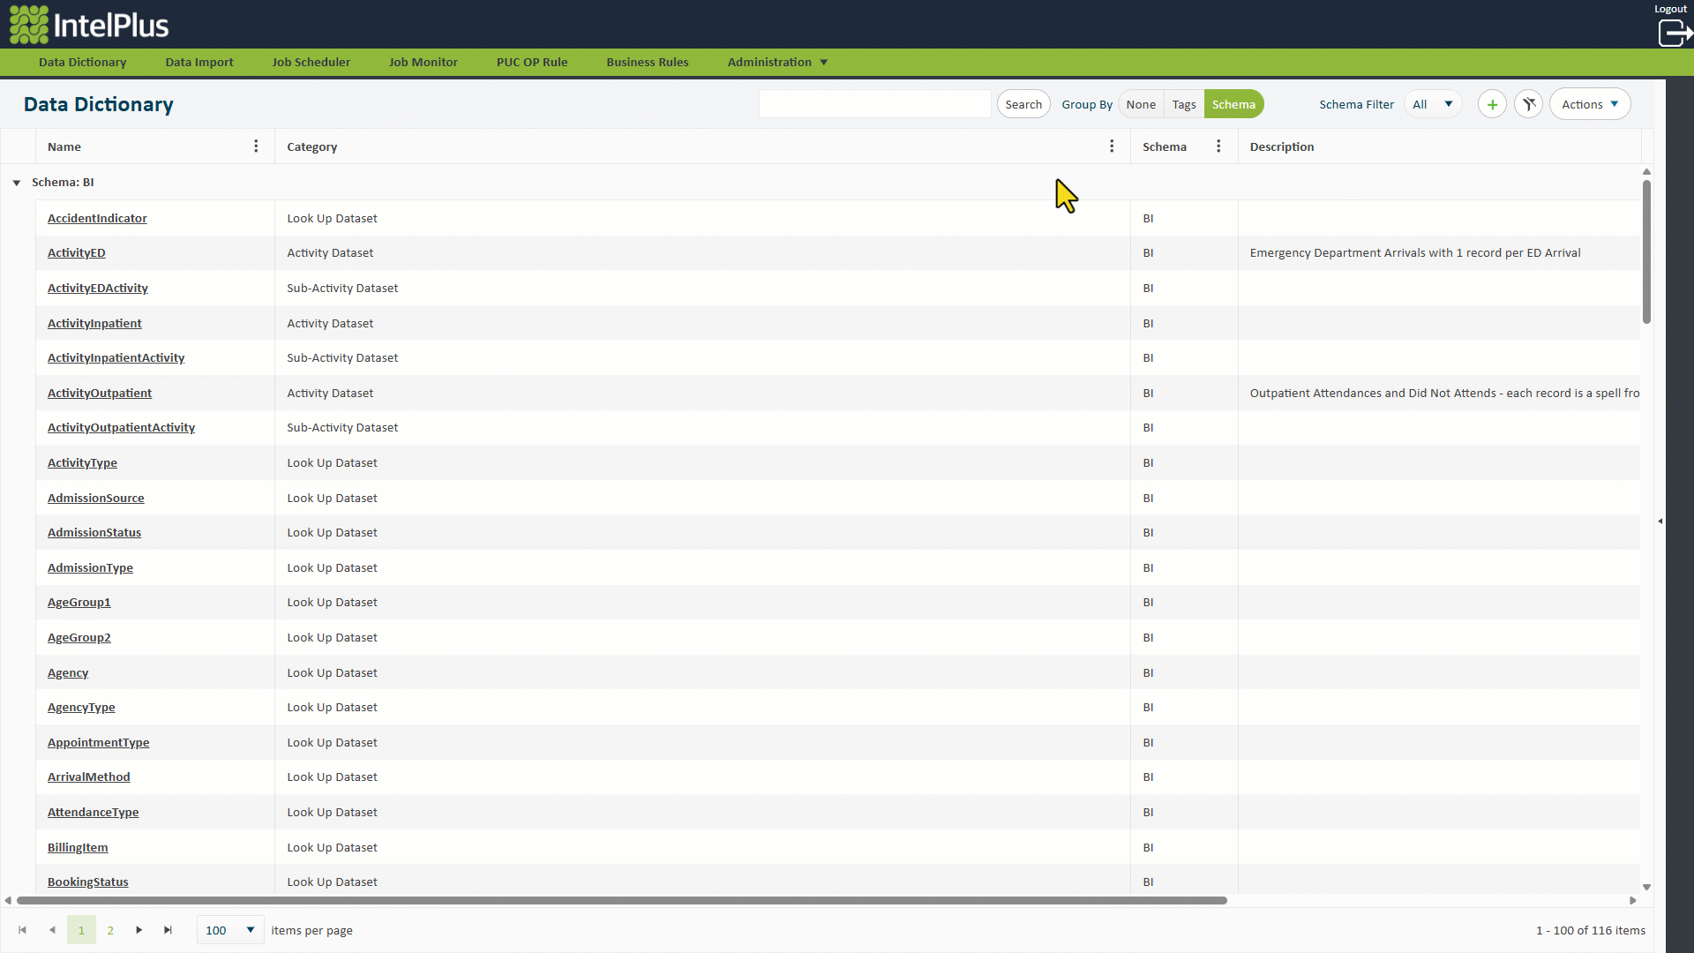The width and height of the screenshot is (1694, 953).
Task: Click in the search text field
Action: tap(873, 104)
